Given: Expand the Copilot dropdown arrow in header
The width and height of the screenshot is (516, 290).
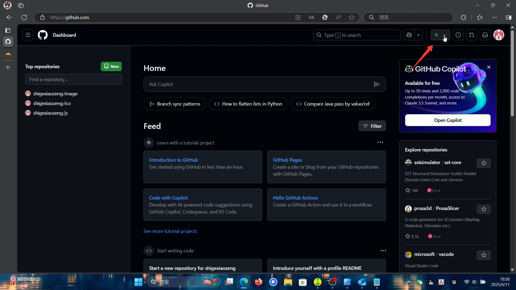Looking at the screenshot, I should tap(418, 35).
